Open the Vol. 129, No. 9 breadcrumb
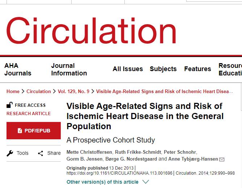 [73, 91]
